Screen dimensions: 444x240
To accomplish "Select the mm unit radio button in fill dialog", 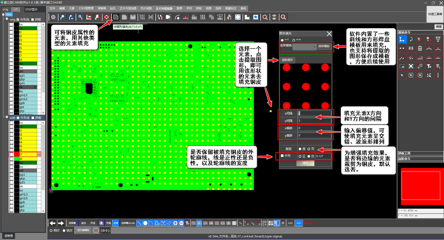I will [293, 40].
